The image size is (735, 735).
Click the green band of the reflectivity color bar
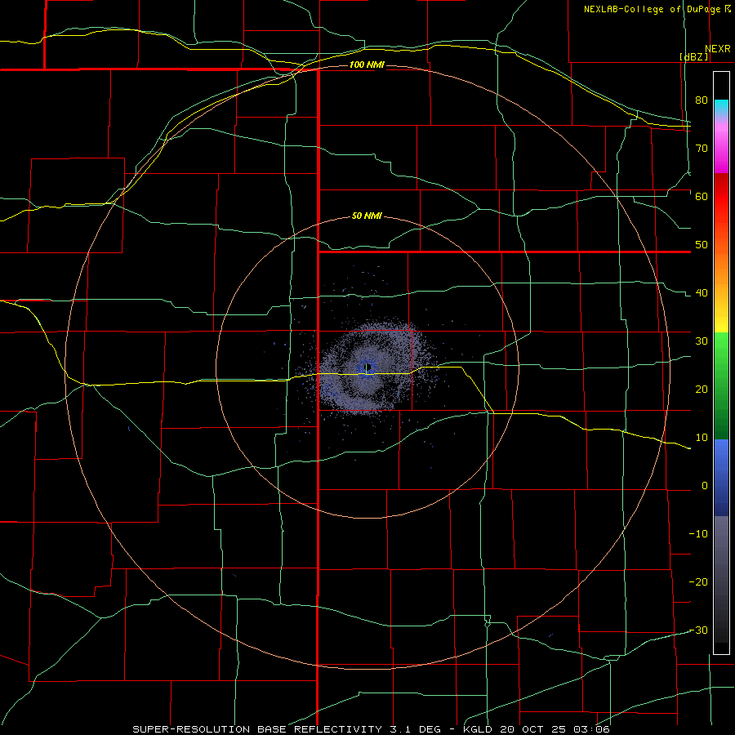pos(721,386)
